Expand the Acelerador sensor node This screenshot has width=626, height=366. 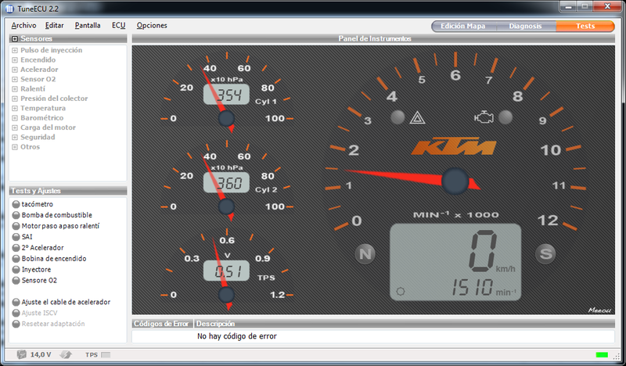[x=15, y=70]
